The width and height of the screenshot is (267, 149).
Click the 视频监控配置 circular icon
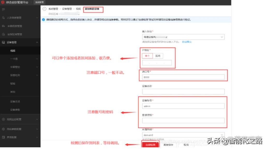coord(3,119)
